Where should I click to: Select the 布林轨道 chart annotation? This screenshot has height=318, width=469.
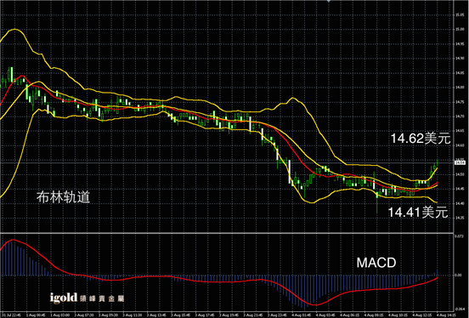(x=63, y=197)
